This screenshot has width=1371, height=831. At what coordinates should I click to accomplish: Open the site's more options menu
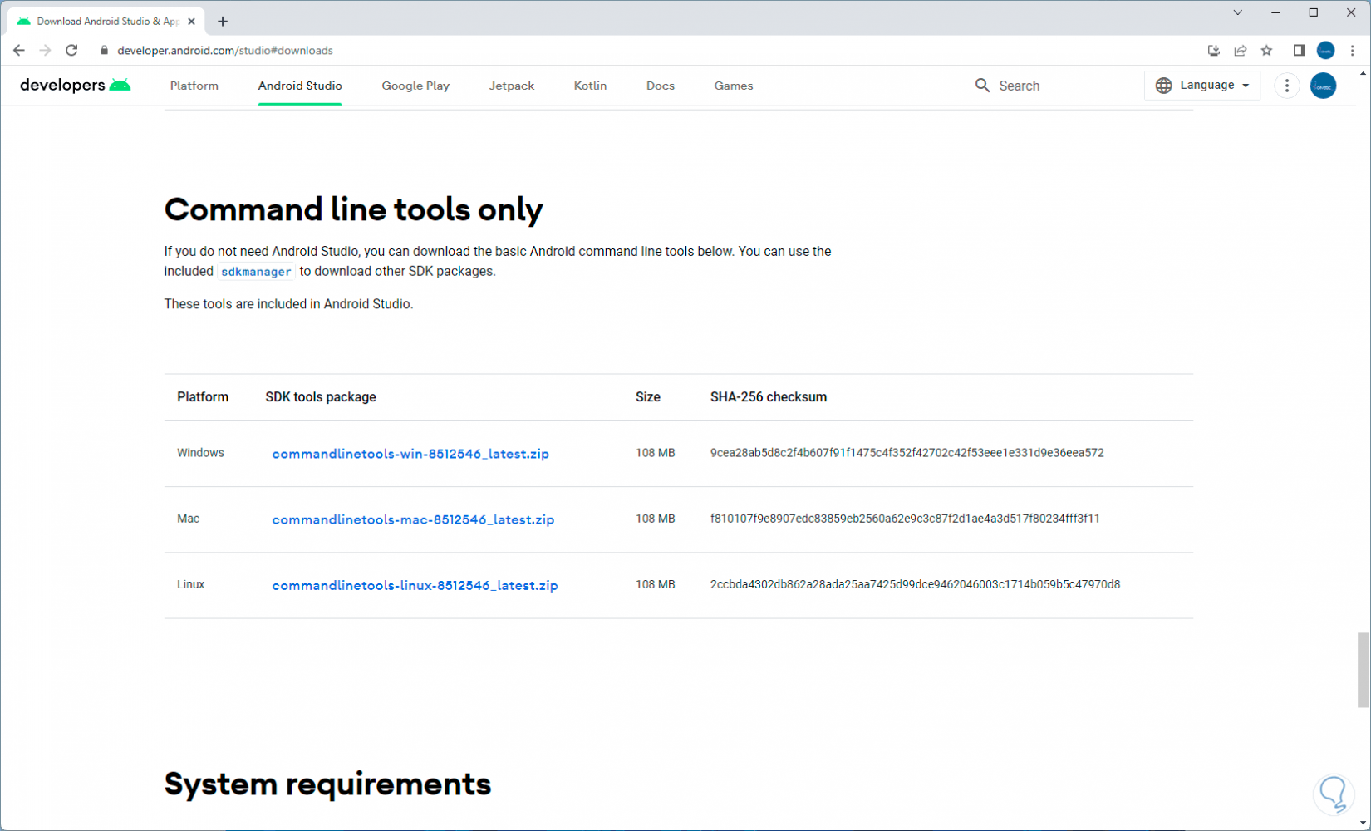point(1286,86)
